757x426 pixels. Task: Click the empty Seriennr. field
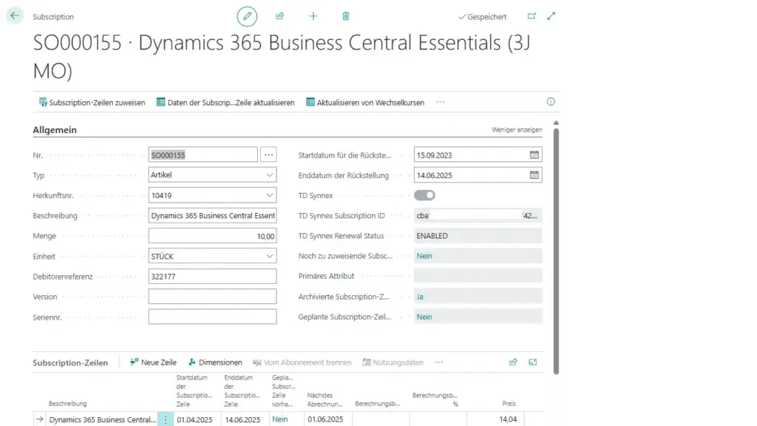pyautogui.click(x=212, y=317)
